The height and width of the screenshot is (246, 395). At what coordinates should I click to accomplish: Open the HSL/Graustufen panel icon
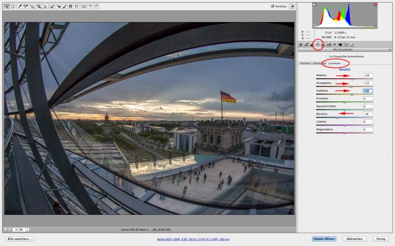coord(318,44)
